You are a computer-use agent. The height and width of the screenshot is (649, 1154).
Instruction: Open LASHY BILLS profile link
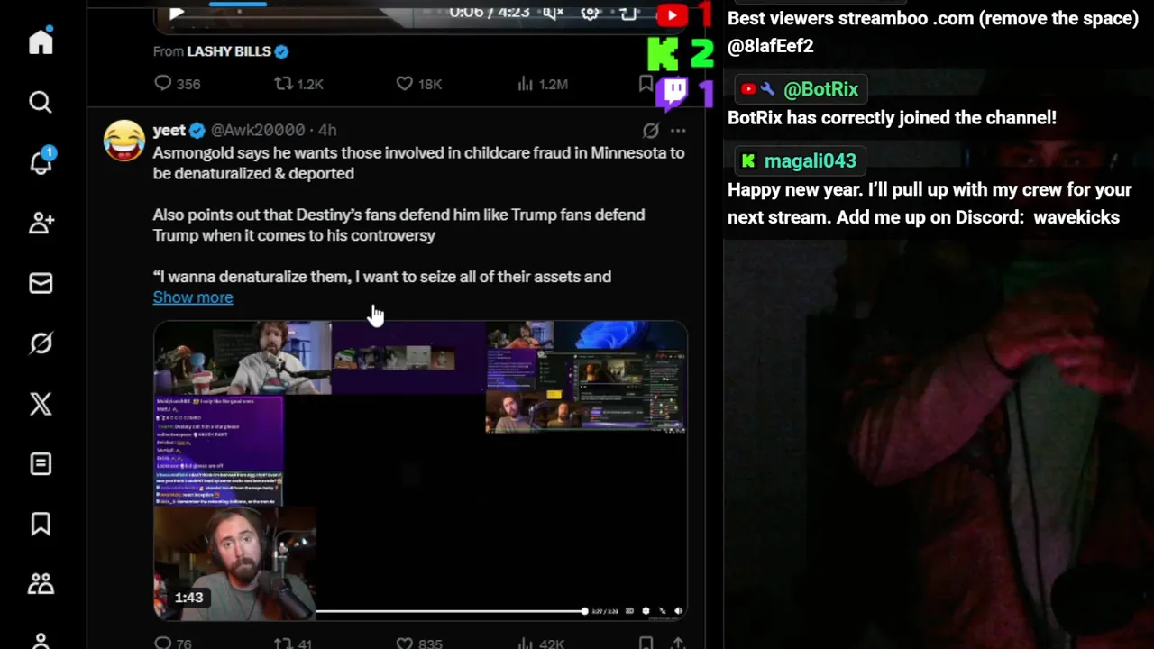pos(229,51)
